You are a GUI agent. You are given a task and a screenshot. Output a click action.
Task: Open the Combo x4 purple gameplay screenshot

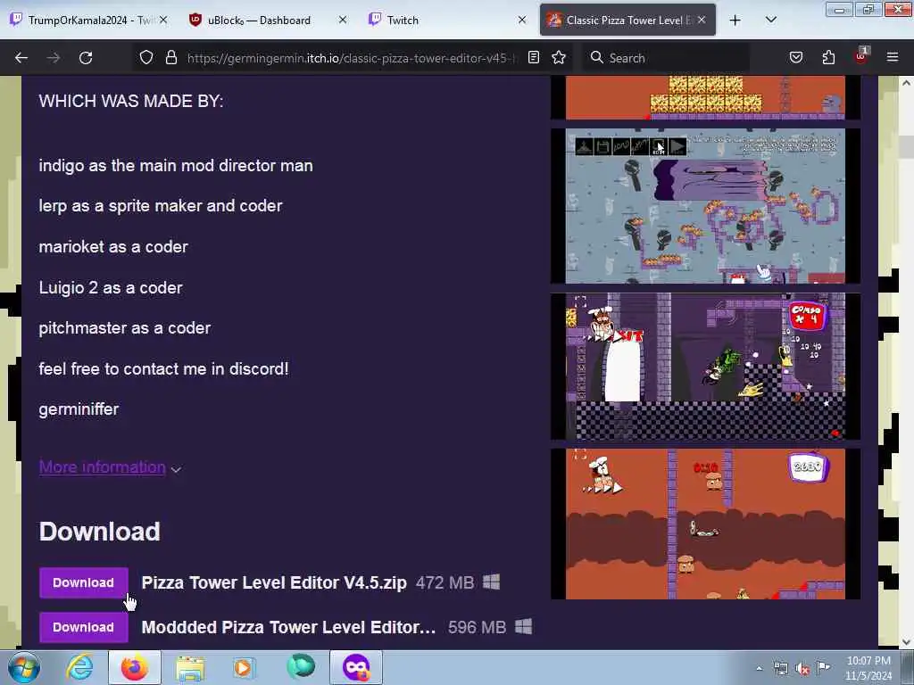pyautogui.click(x=705, y=367)
